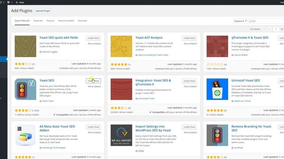Viewport: 284px width, 159px height.
Task: Install Now for Yoast ACF Analysis
Action: [x=189, y=38]
